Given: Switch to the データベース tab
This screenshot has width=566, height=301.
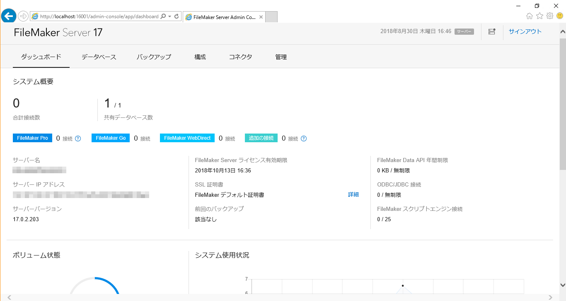Looking at the screenshot, I should point(99,57).
